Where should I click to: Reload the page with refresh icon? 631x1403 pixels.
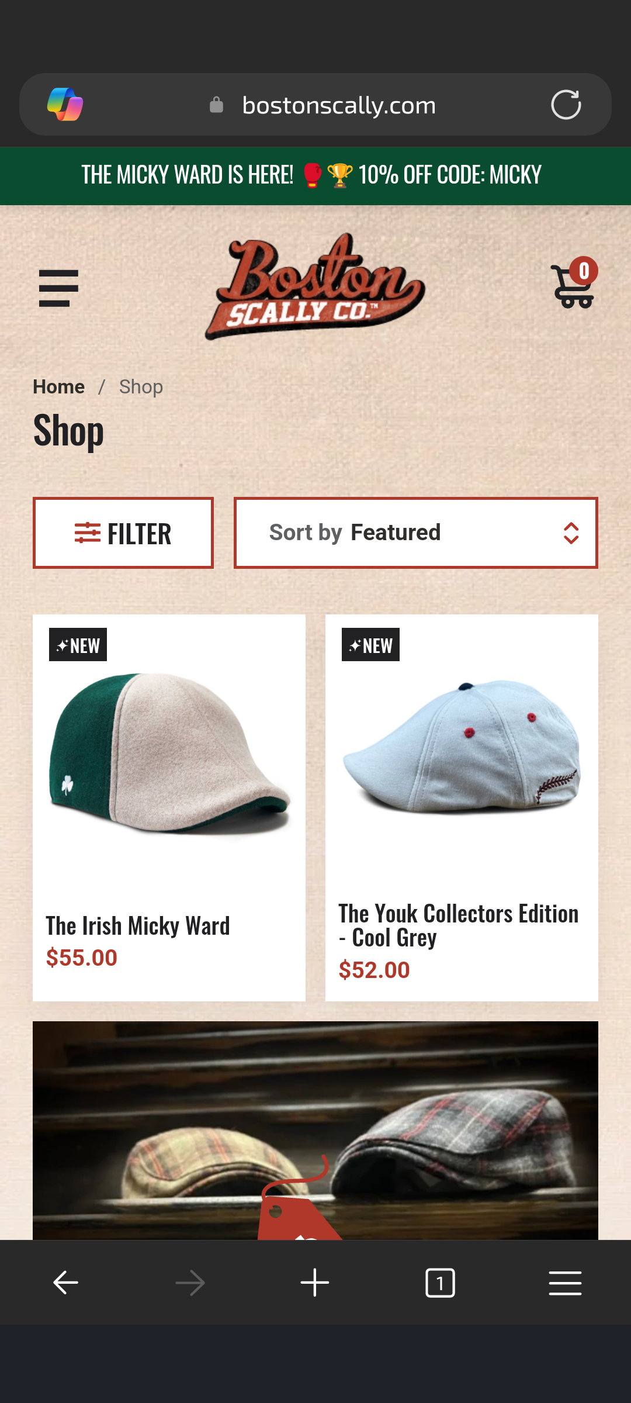click(x=566, y=105)
